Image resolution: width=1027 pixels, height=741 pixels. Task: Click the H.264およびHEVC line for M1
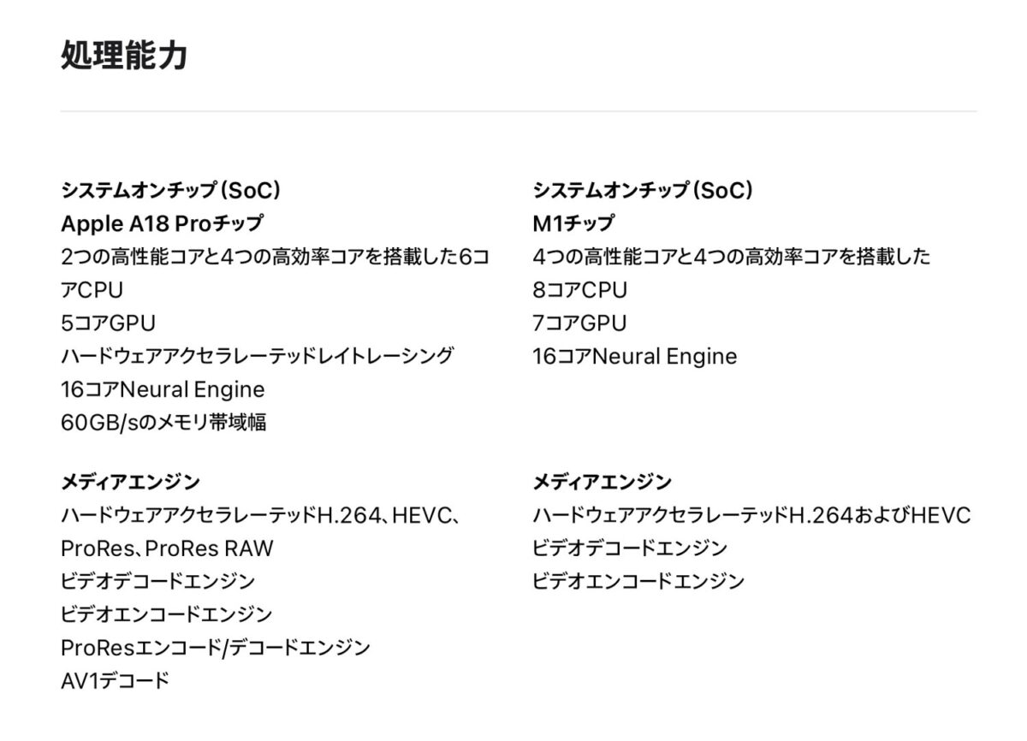pyautogui.click(x=751, y=516)
